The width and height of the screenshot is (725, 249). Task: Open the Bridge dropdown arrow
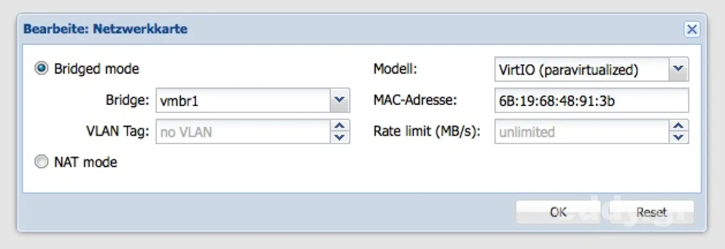(339, 100)
